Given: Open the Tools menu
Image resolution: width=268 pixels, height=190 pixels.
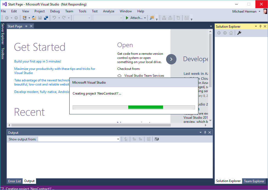Looking at the screenshot, I should (x=82, y=11).
